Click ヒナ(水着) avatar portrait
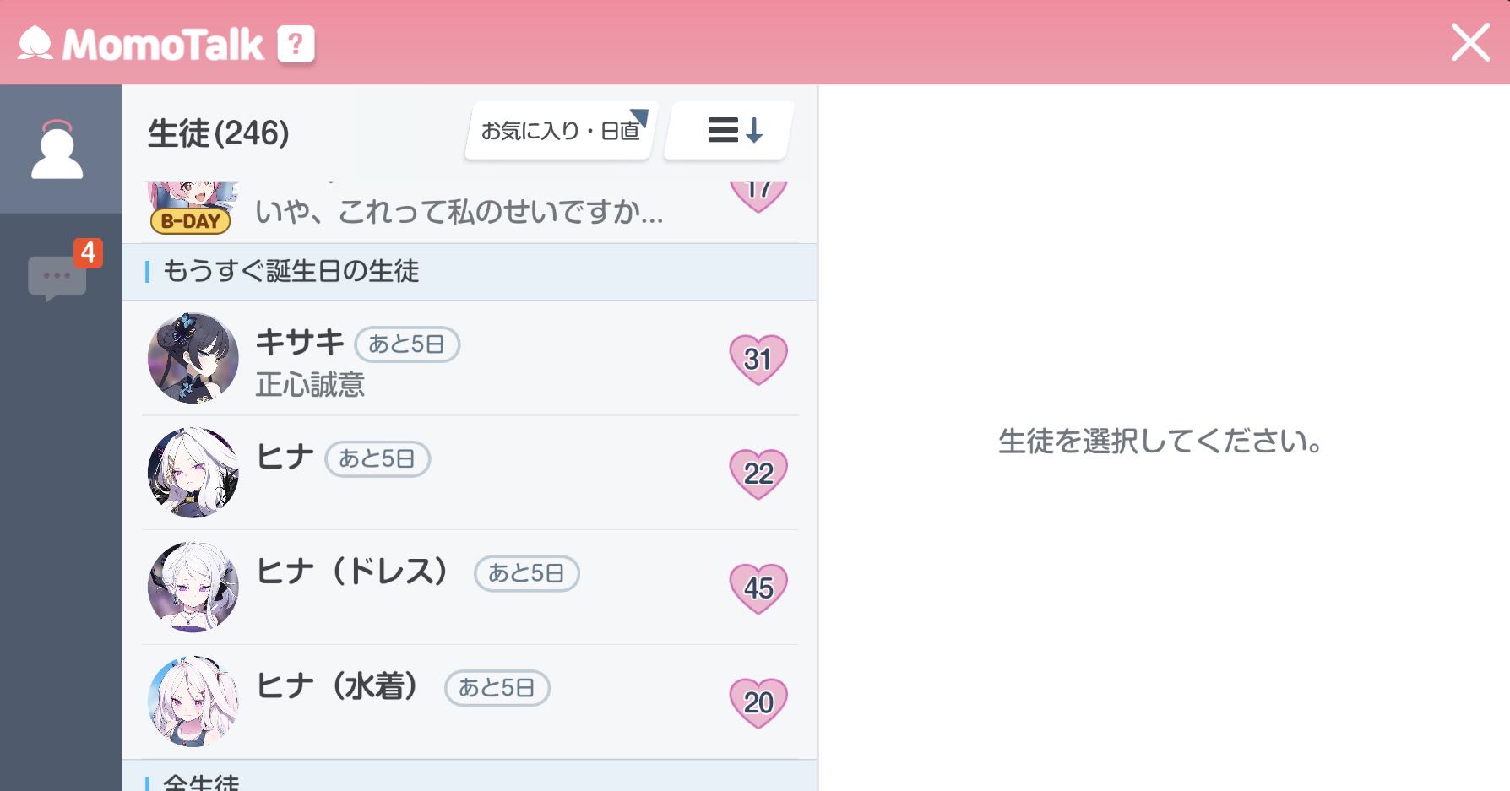 pyautogui.click(x=193, y=702)
